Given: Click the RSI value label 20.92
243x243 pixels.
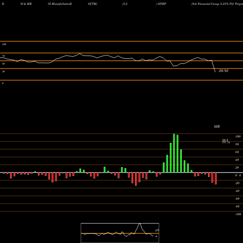Looking at the screenshot, I should [224, 71].
